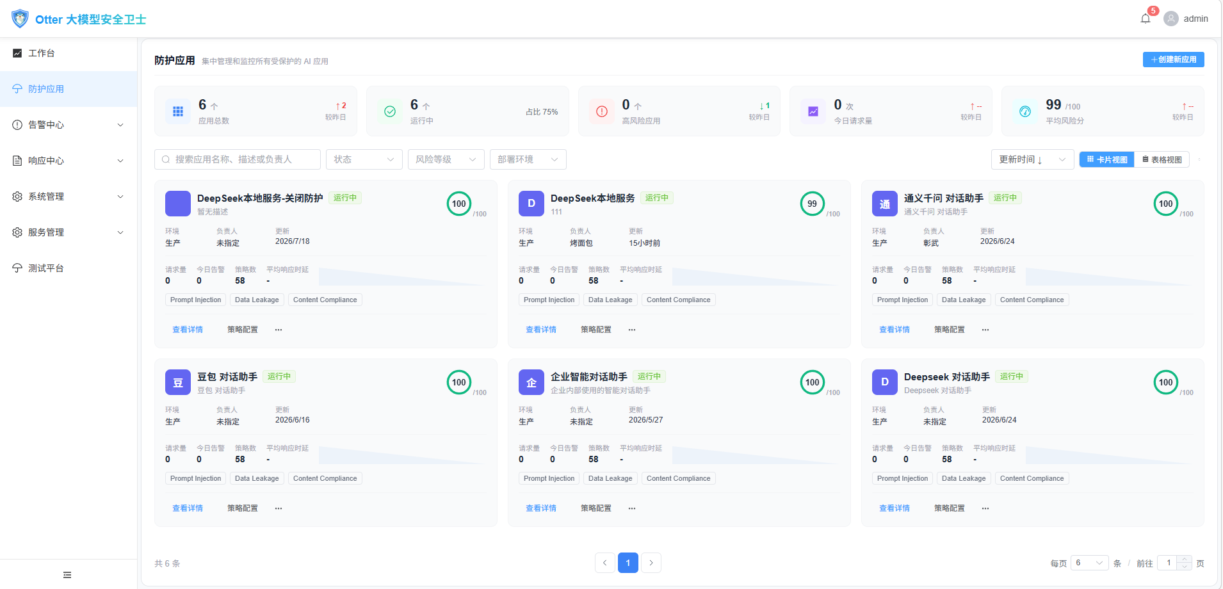Open the 状态 filter dropdown

[x=364, y=159]
